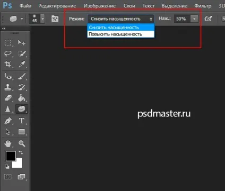Set the white background color swatch
This screenshot has height=191, width=225.
tap(19, 164)
